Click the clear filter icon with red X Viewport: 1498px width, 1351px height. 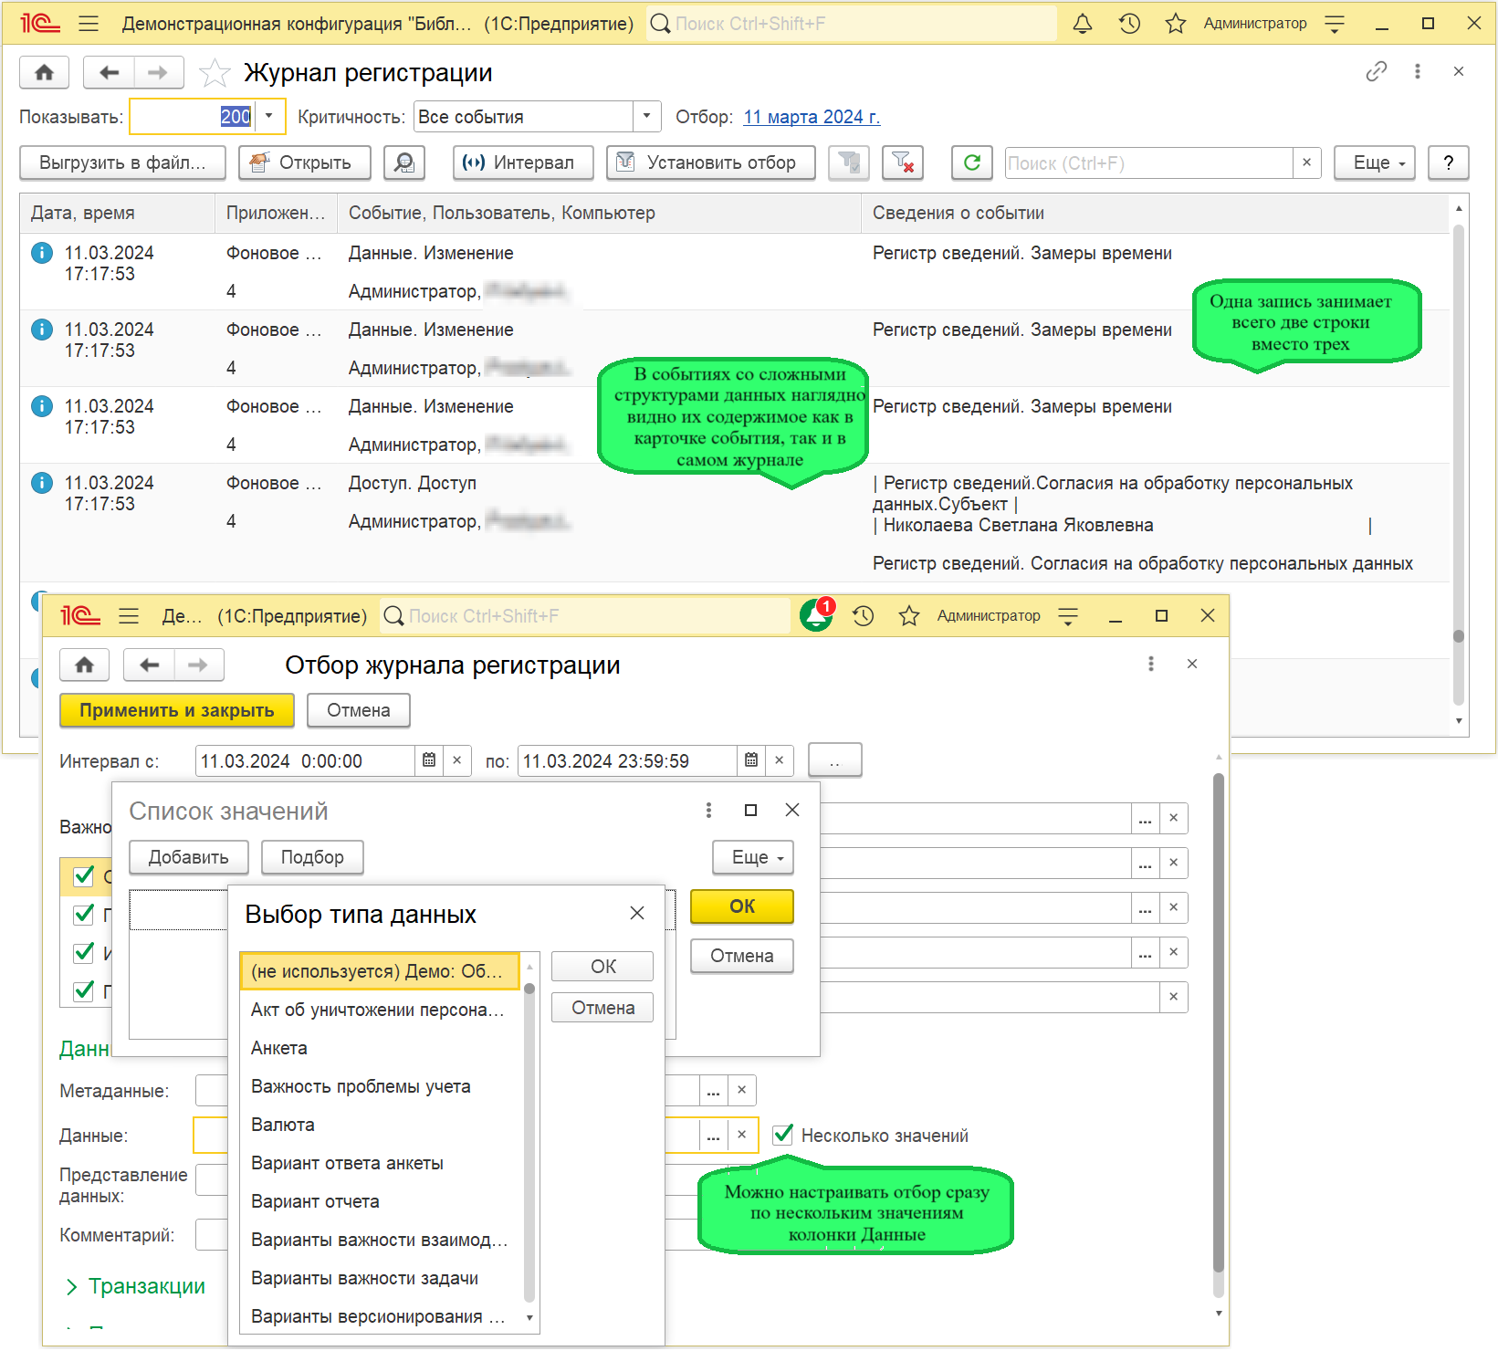point(903,162)
